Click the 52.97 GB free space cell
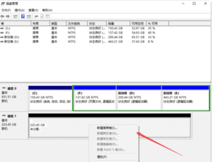This screenshot has width=213, height=162. point(138,28)
